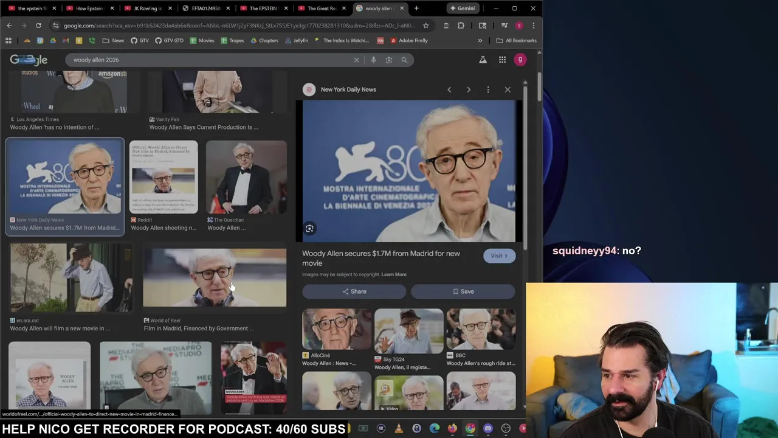Open 'Woody Allen has no intention of' result
This screenshot has height=438, width=778.
[55, 127]
